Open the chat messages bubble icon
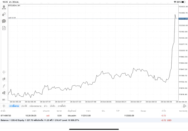Viewport: 188px width, 131px height. coord(4,21)
